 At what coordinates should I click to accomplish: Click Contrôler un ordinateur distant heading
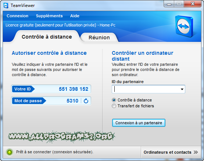pos(143,56)
